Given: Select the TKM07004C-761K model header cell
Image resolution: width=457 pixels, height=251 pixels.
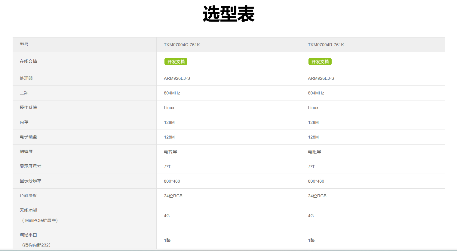Looking at the screenshot, I should tap(182, 45).
